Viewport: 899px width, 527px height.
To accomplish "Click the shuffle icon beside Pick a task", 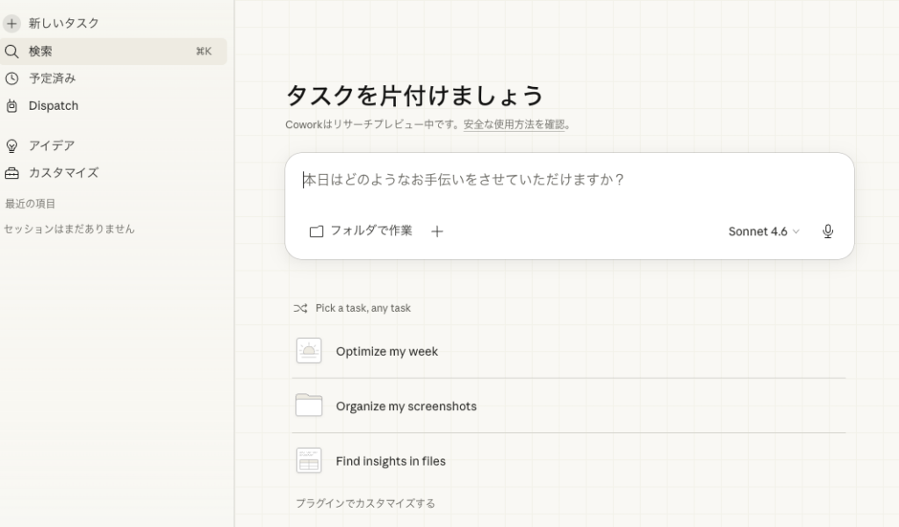I will point(300,308).
